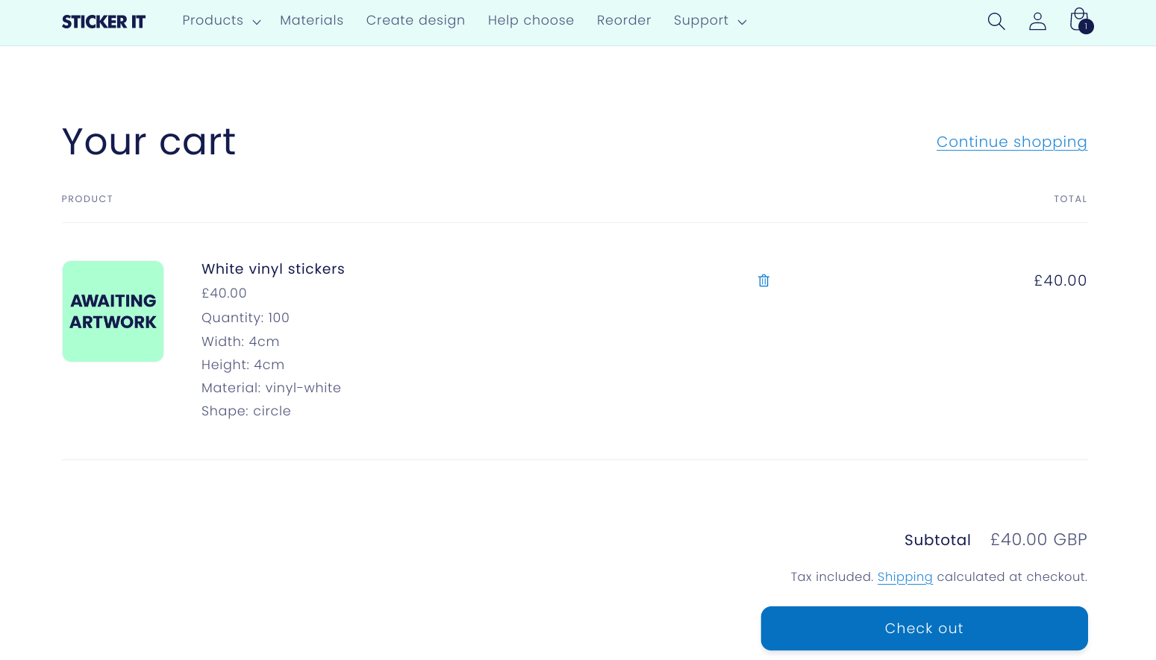Select the White vinyl stickers product title
This screenshot has height=660, width=1156.
(x=272, y=268)
